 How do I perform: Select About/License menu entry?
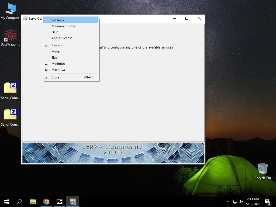(71, 38)
